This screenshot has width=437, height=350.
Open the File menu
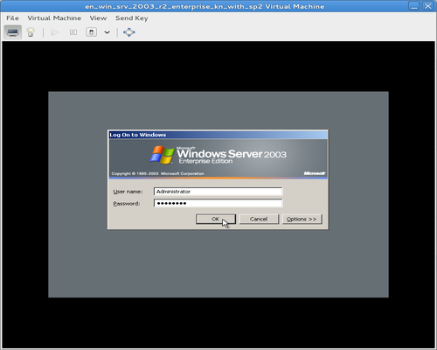(12, 18)
